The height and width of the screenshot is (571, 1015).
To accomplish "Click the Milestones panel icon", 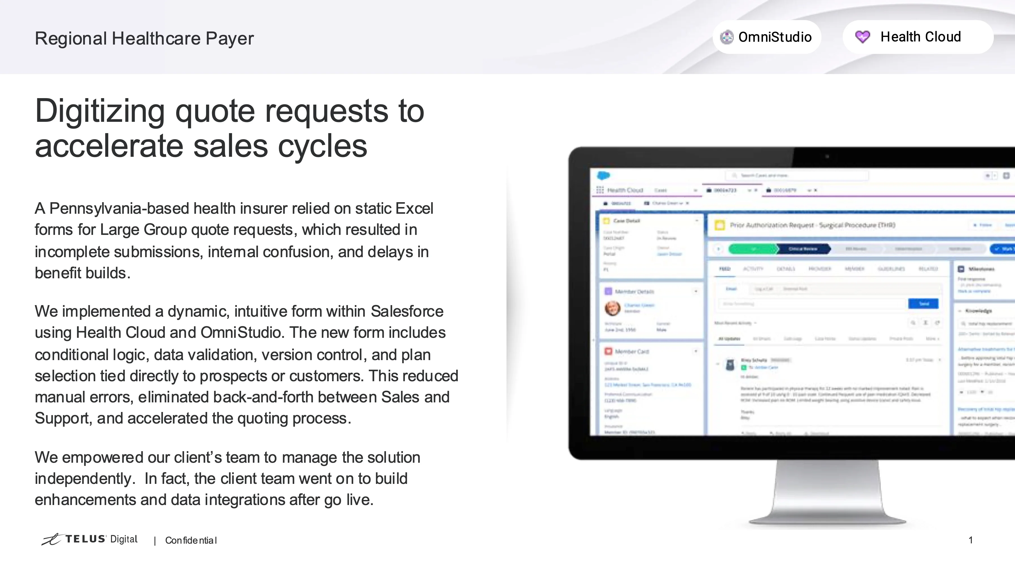I will point(961,269).
